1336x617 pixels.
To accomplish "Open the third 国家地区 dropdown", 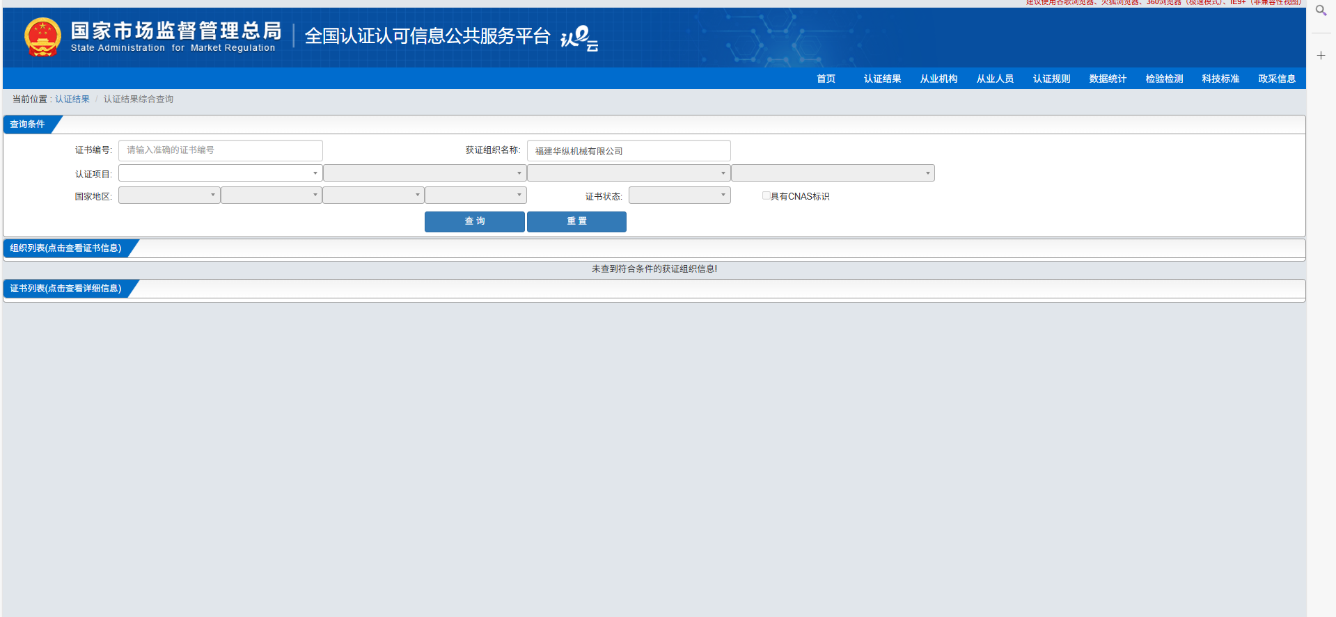I will [x=373, y=195].
